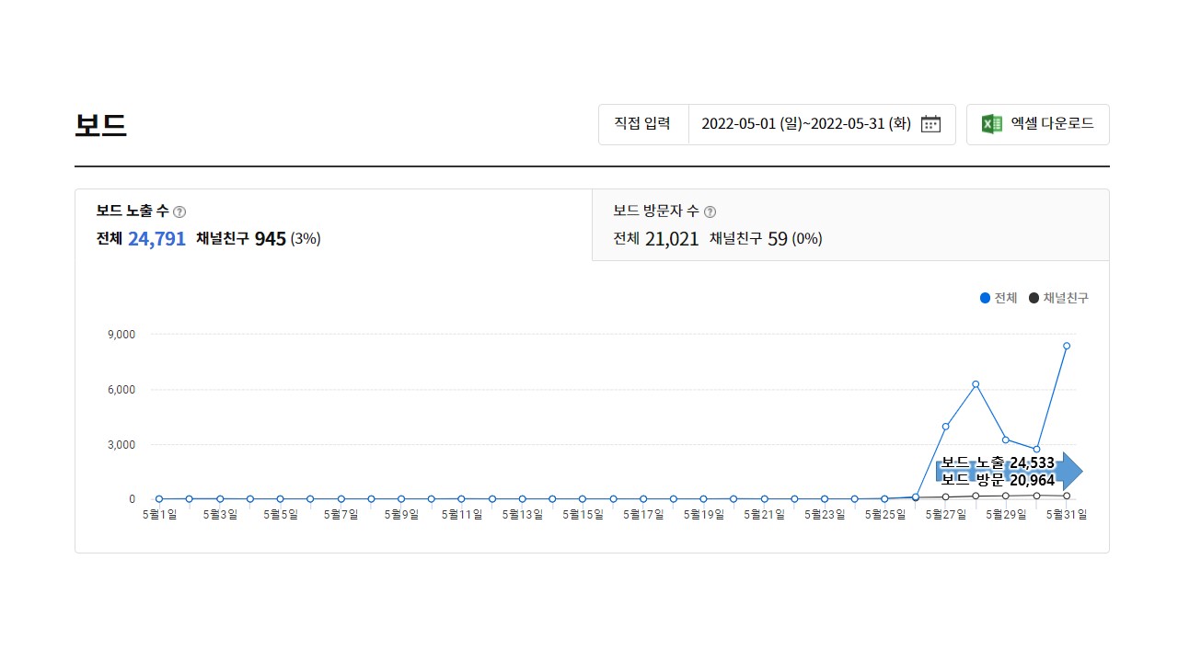Viewport: 1178px width, 662px height.
Task: Click the (0%) percentage text
Action: coord(807,239)
